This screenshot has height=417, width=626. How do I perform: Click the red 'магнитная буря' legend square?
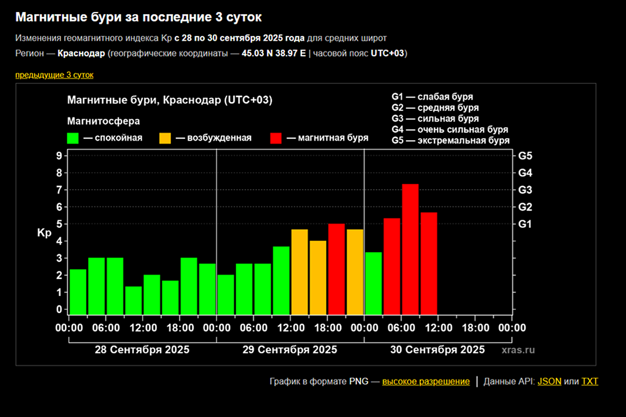[276, 138]
